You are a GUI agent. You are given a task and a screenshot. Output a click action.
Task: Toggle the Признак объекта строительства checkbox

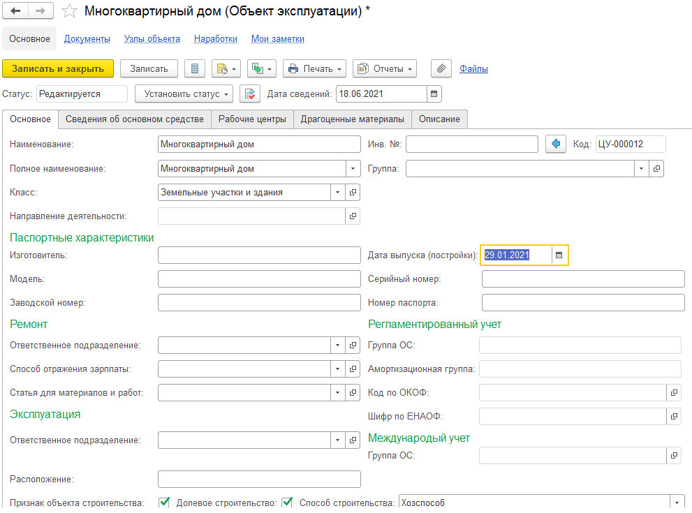165,502
